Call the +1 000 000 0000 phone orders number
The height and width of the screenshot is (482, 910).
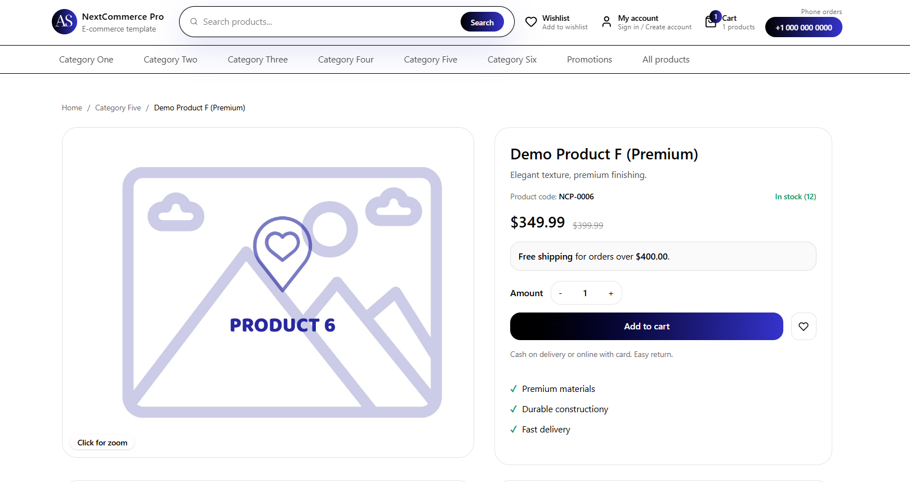tap(804, 26)
